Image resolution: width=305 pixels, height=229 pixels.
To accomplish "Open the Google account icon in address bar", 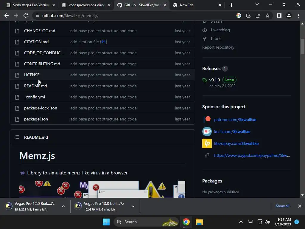I will (239, 16).
